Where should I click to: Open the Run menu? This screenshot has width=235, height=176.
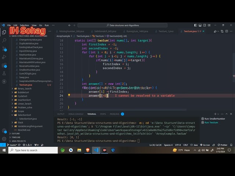[x=47, y=25]
